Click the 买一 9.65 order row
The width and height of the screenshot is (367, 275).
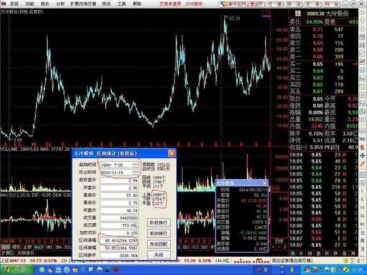tap(324, 64)
